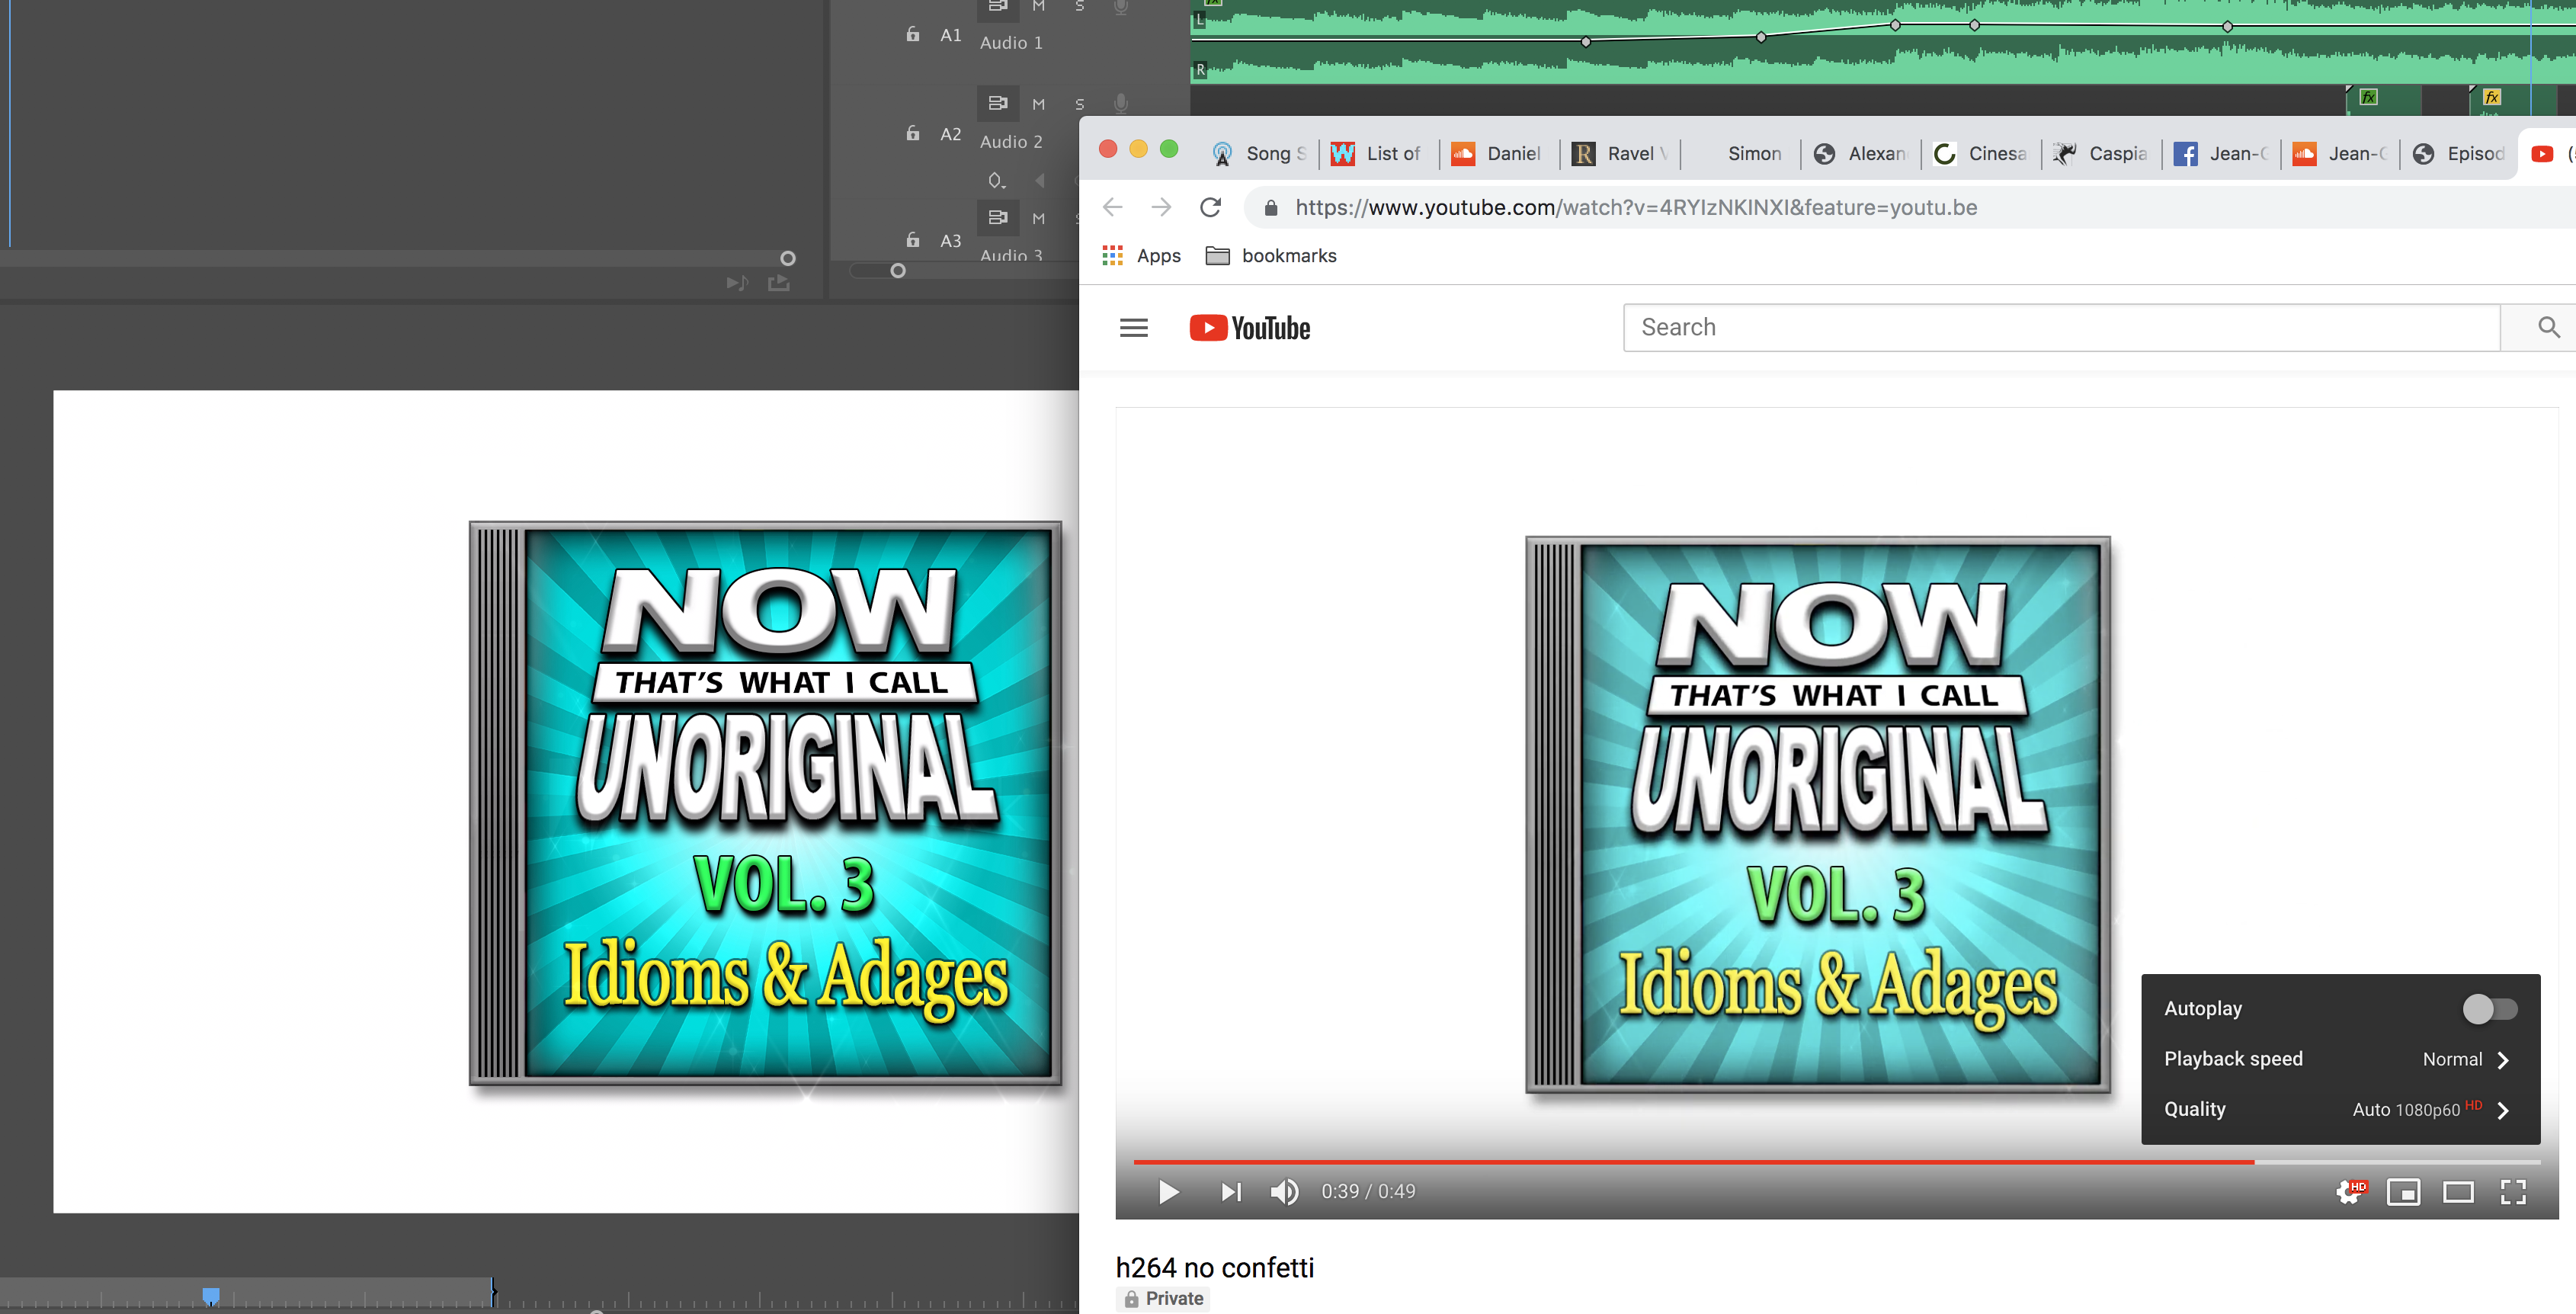The height and width of the screenshot is (1314, 2576).
Task: Go to YouTube home via logo
Action: click(x=1249, y=328)
